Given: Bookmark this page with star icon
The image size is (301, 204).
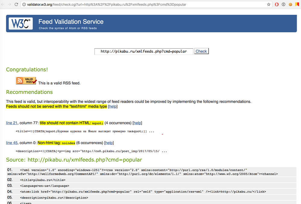Looking at the screenshot, I should (268, 5).
